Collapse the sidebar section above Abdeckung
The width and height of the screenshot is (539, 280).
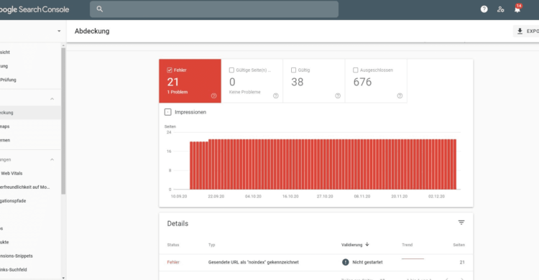(52, 99)
